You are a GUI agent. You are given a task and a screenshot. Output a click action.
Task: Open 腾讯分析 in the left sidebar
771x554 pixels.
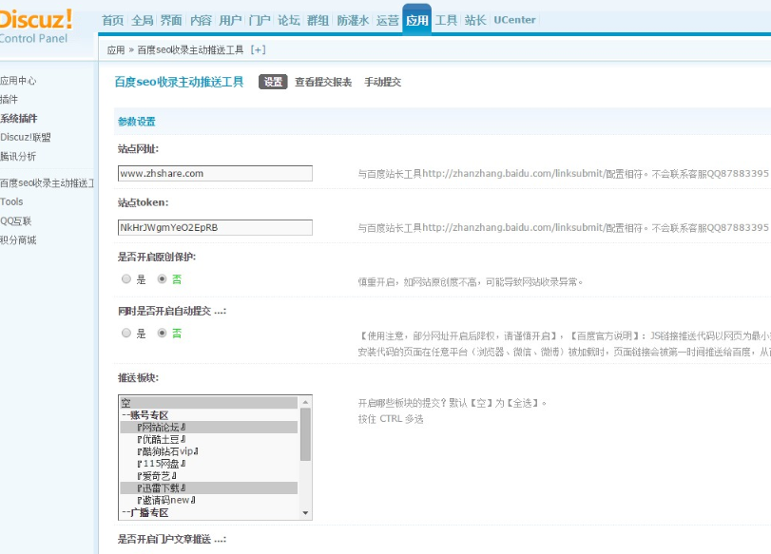coord(19,156)
